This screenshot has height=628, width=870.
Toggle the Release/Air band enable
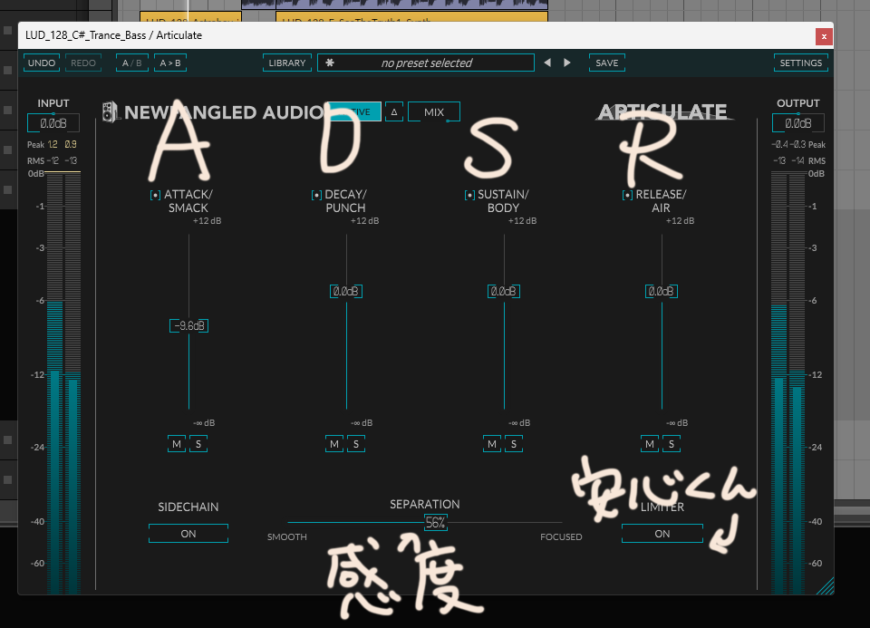pos(627,195)
